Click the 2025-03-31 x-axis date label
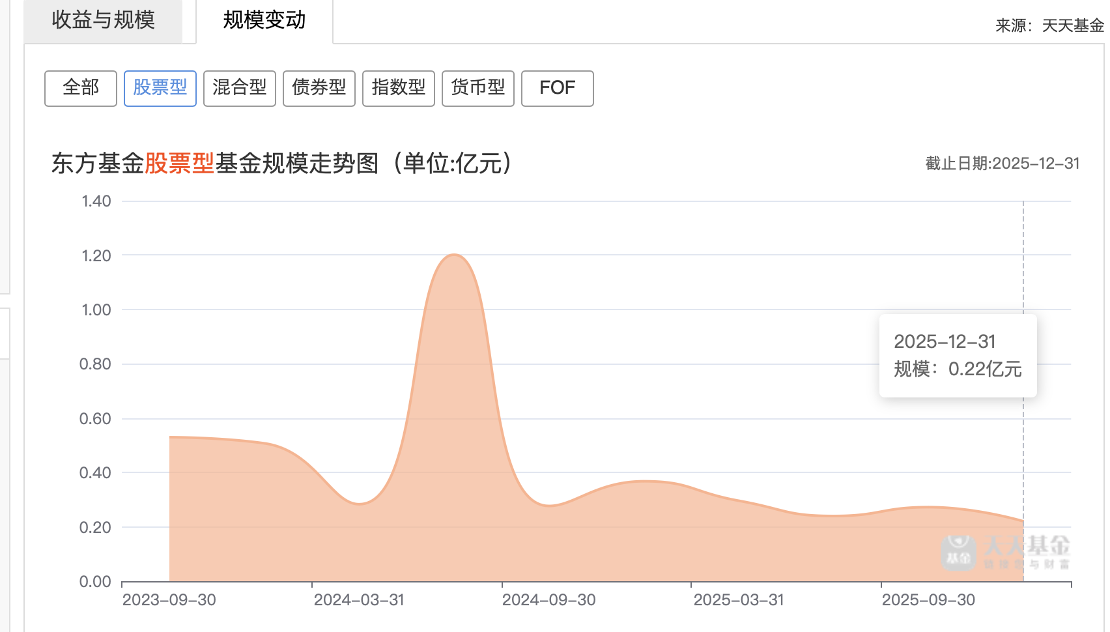1110x632 pixels. tap(739, 600)
